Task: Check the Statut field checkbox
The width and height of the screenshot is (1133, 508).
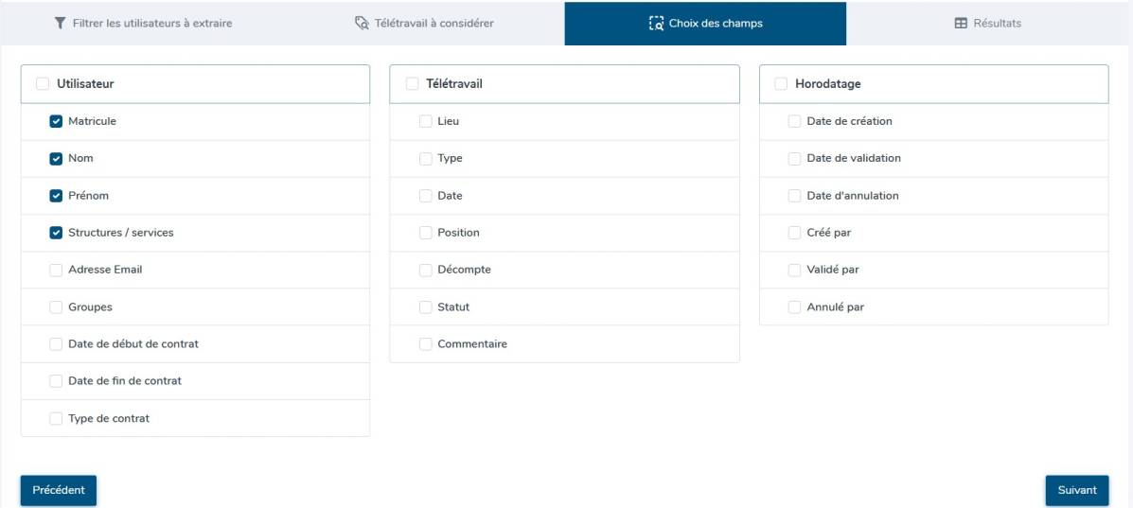Action: point(425,307)
